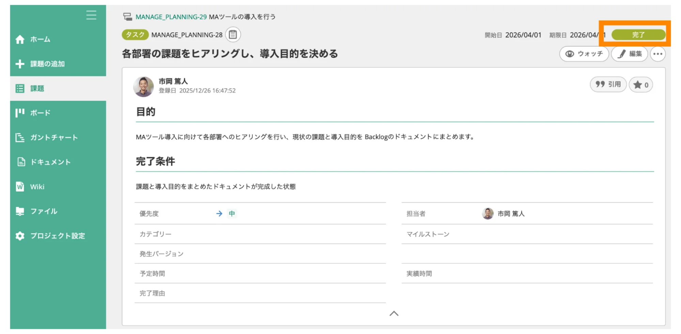Toggle the ウォッチ watch button
The width and height of the screenshot is (681, 334).
coord(584,54)
